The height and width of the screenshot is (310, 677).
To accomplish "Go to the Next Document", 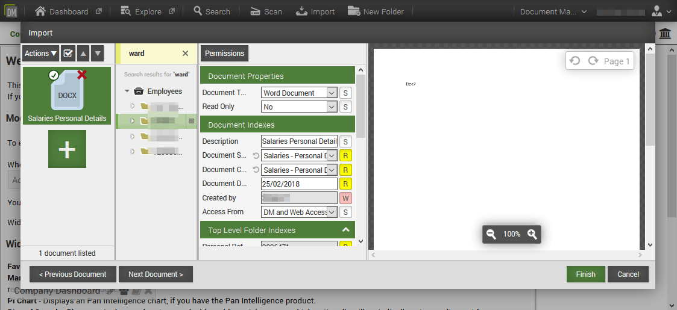I will [x=156, y=274].
